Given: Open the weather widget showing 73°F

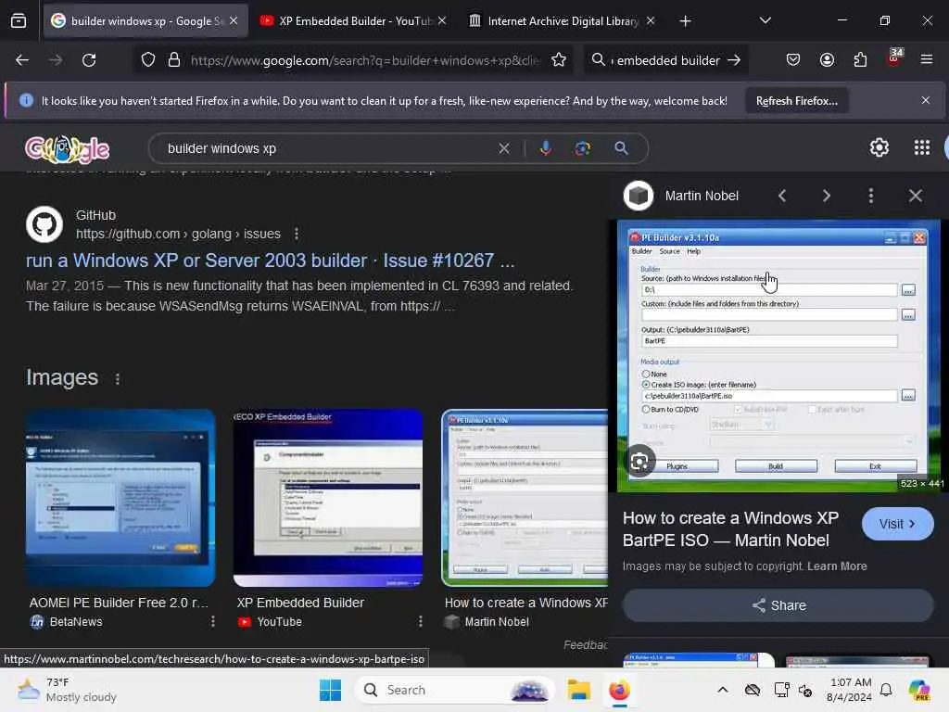Looking at the screenshot, I should pyautogui.click(x=67, y=690).
